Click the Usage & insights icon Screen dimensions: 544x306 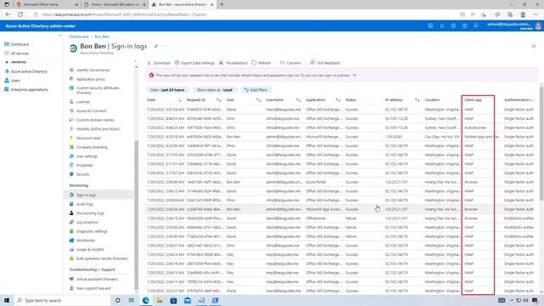(x=71, y=249)
